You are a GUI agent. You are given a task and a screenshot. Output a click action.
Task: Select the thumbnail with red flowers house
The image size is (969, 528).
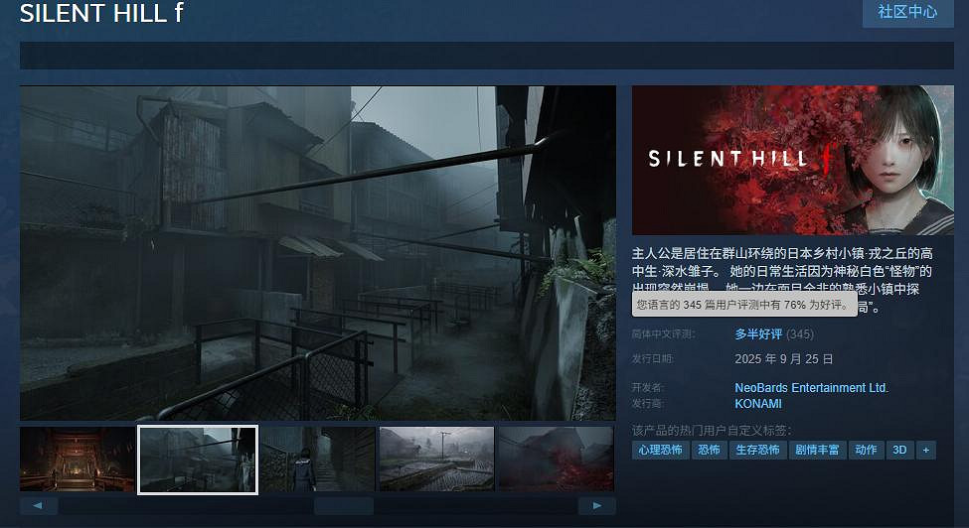pyautogui.click(x=557, y=459)
